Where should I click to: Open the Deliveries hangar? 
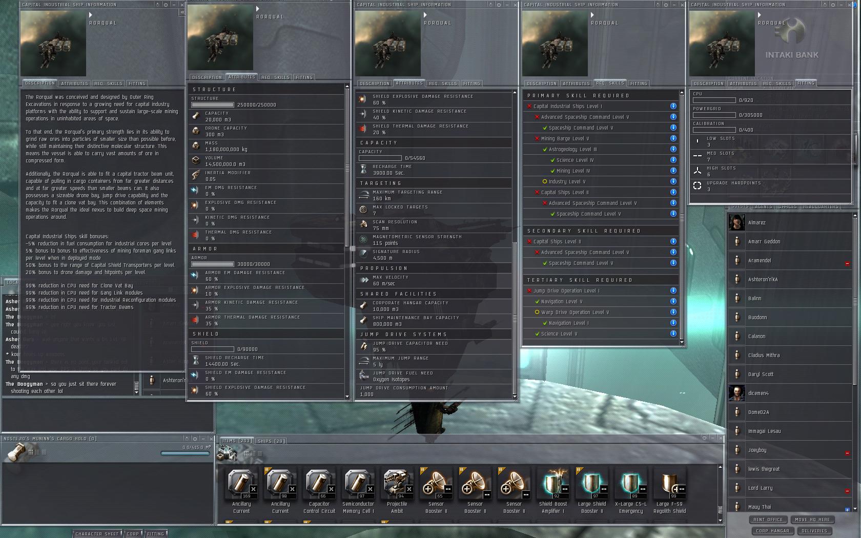814,531
